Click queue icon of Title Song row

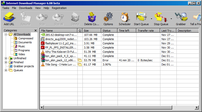click(80, 64)
